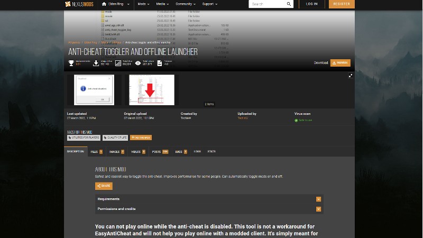Open the Media menu
The height and width of the screenshot is (238, 423).
click(x=162, y=4)
